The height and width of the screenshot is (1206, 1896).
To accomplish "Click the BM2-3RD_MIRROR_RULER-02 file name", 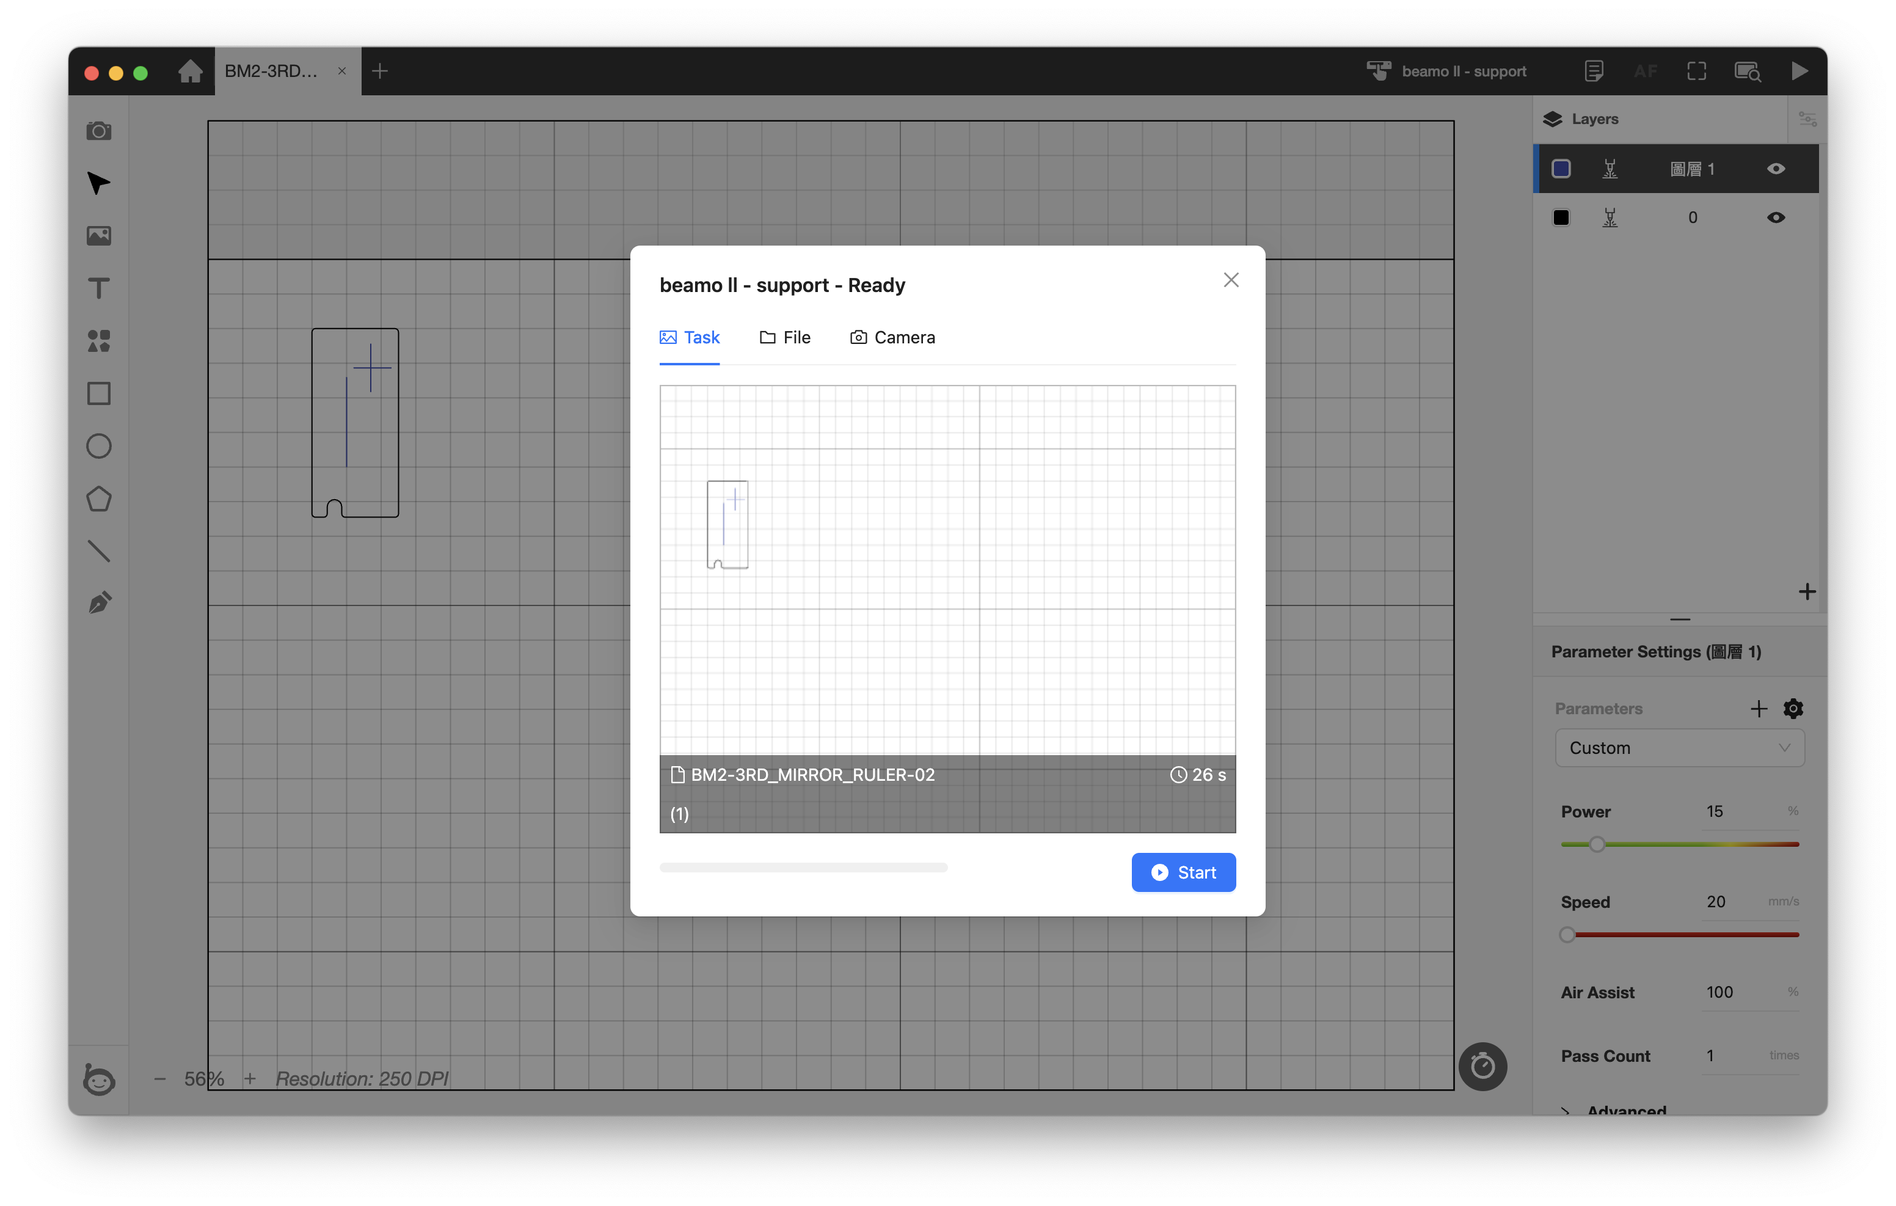I will [x=812, y=774].
